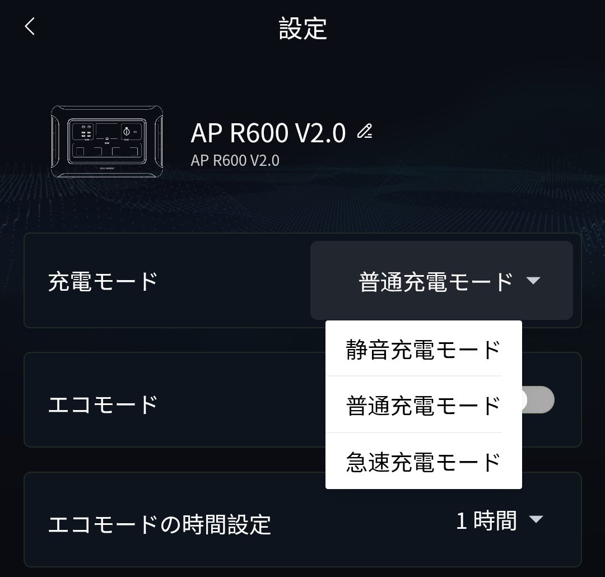605x577 pixels.
Task: Click the small AP R600 V2.0 subtitle
Action: (235, 161)
